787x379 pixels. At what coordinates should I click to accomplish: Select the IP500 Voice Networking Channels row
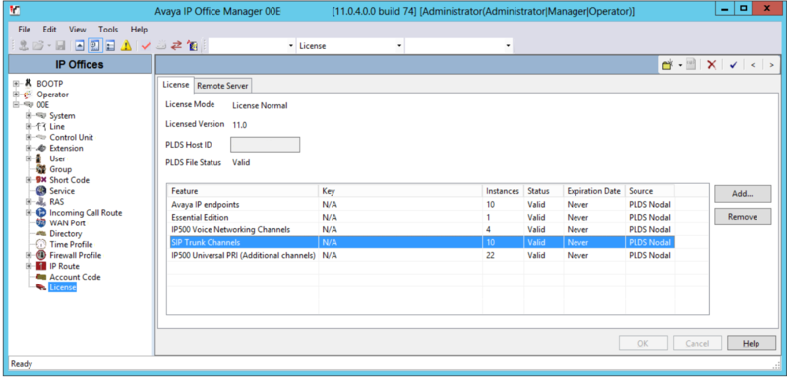click(421, 230)
